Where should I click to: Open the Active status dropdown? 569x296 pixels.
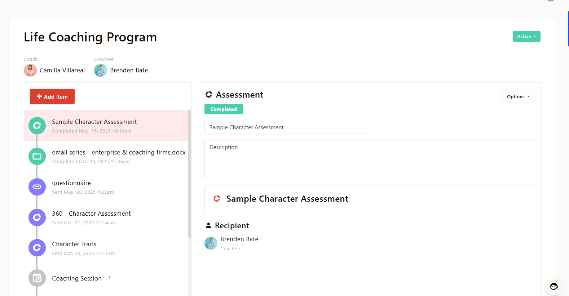[x=526, y=36]
